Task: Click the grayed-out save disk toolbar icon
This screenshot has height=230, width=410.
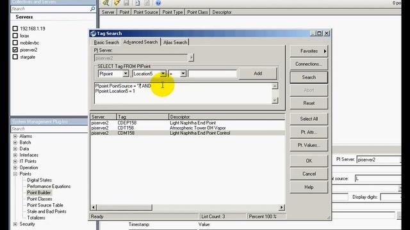Action: 127,3
